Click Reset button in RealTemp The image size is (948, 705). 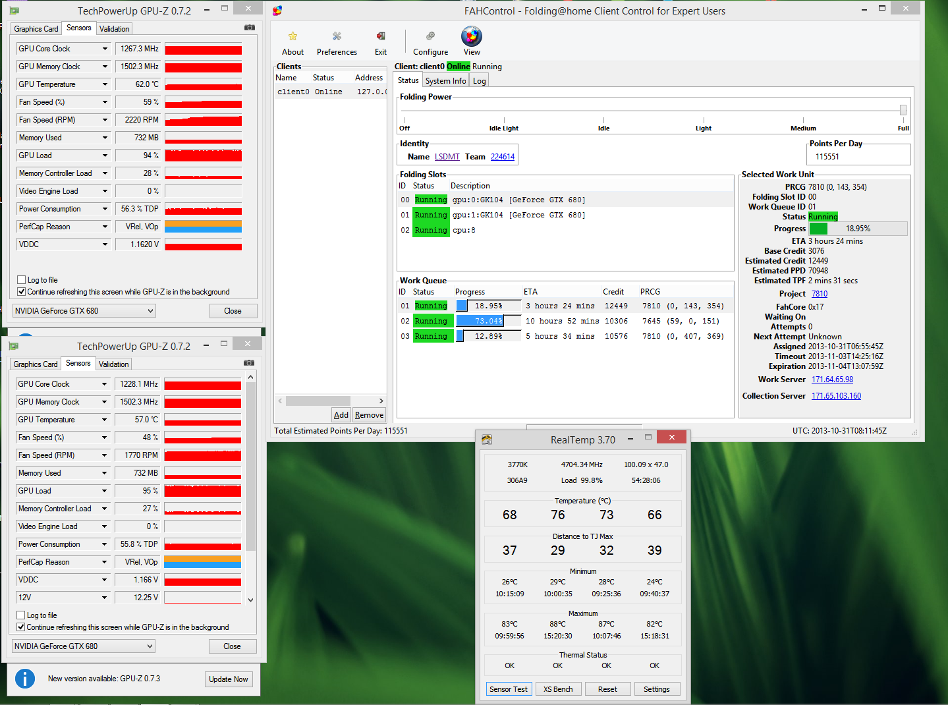pos(607,689)
